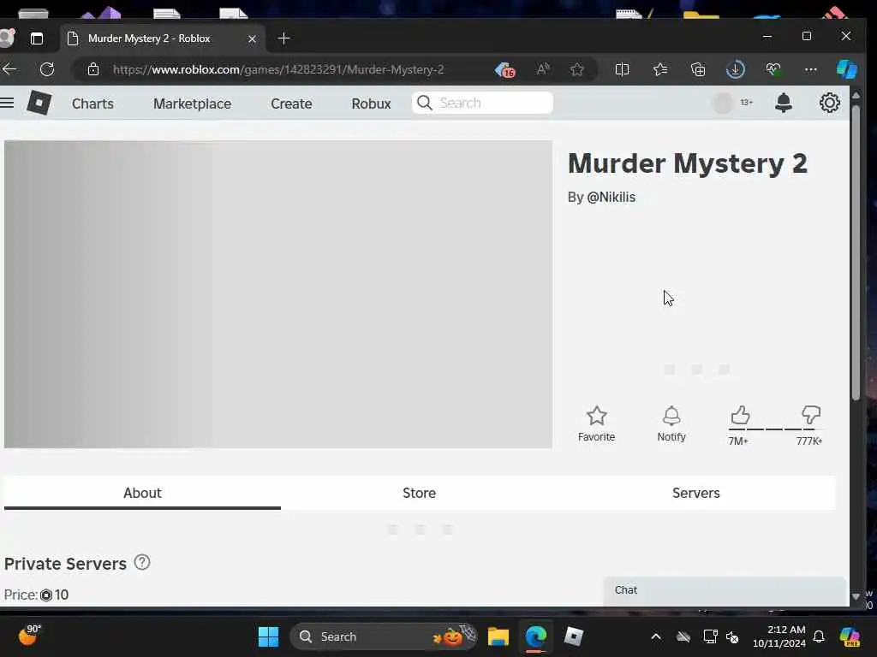Favorite Murder Mystery 2 with the star

[596, 424]
